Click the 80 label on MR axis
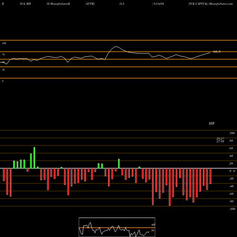This screenshot has width=237, height=237. tap(231, 141)
